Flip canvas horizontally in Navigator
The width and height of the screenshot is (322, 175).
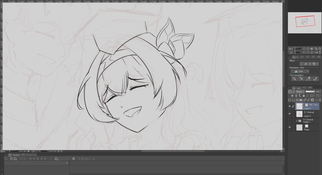(x=316, y=52)
